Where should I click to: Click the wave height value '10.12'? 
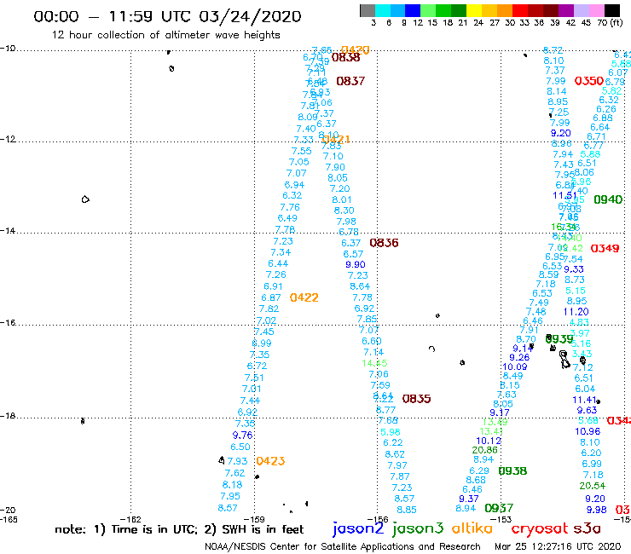click(x=489, y=441)
